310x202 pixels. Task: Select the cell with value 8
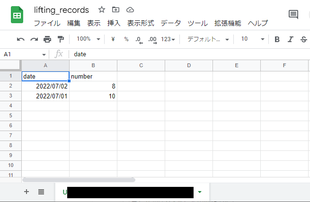[93, 86]
